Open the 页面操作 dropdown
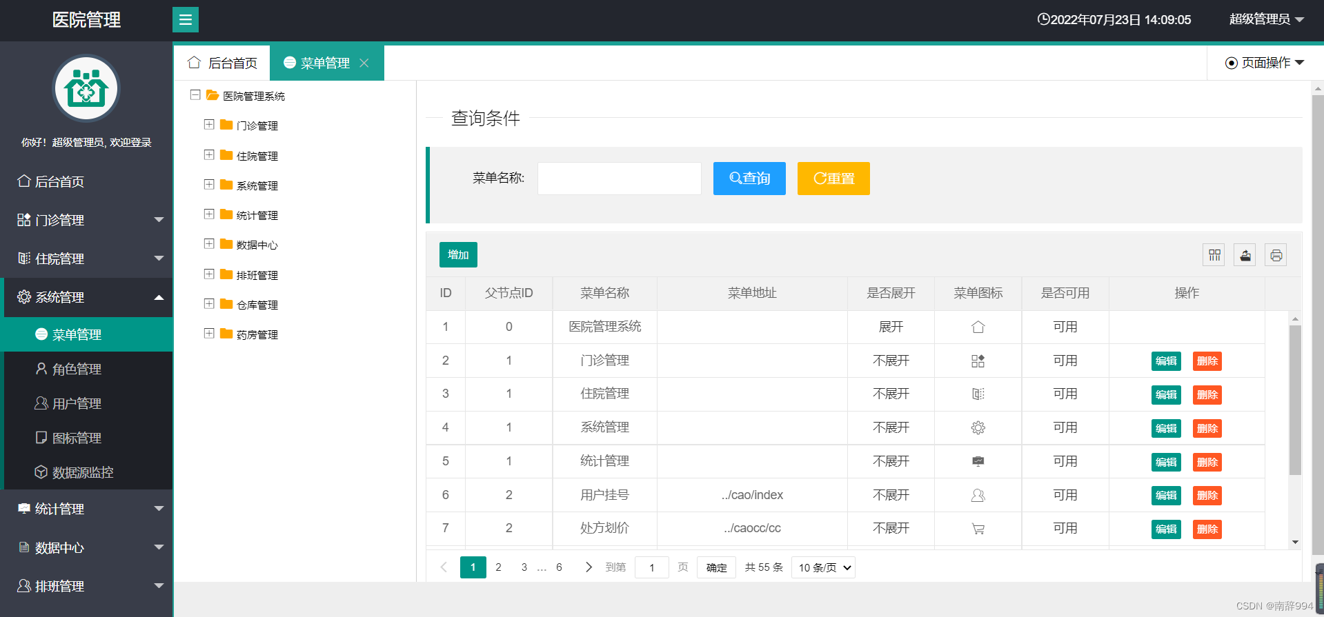Viewport: 1324px width, 617px height. click(1265, 63)
